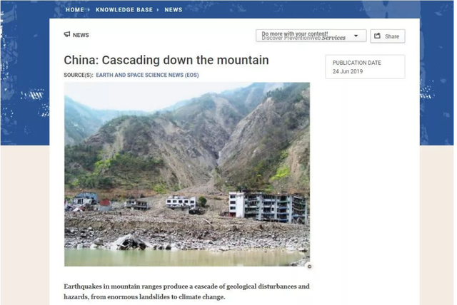Click the date 24 Jun 2019

coord(348,71)
